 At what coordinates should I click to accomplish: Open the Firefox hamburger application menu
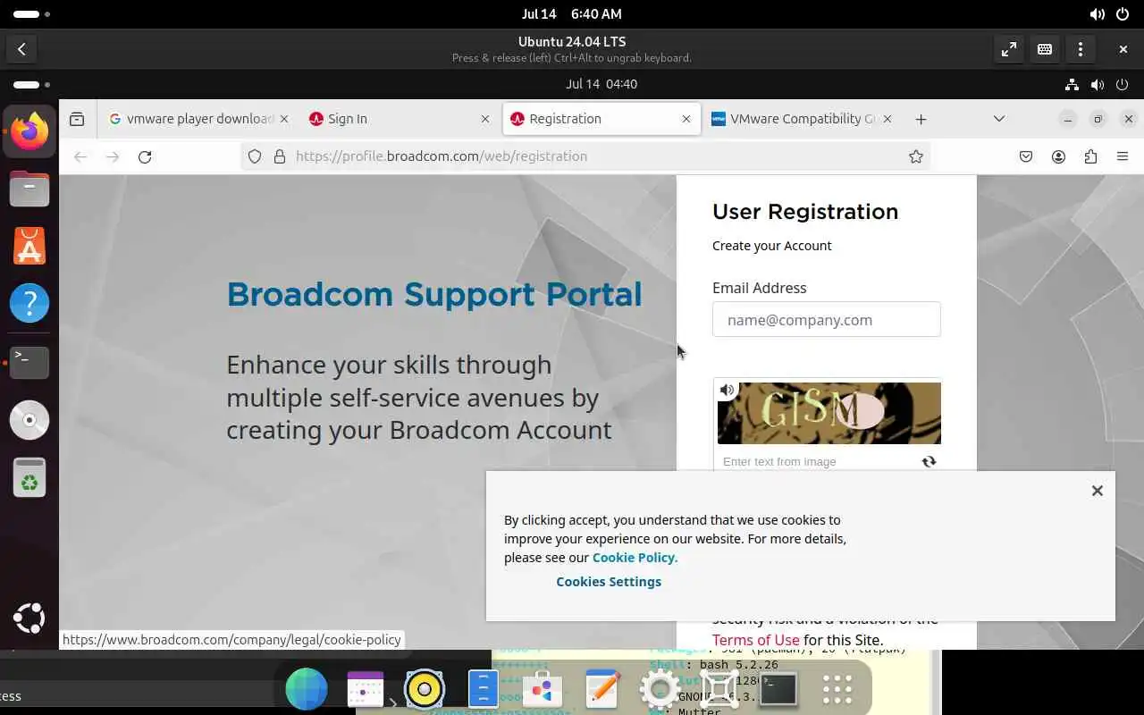coord(1123,156)
